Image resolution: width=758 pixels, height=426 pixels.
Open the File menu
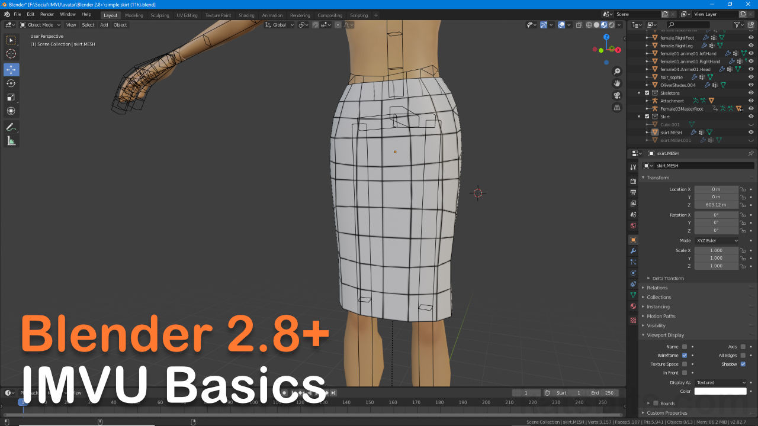(x=17, y=14)
